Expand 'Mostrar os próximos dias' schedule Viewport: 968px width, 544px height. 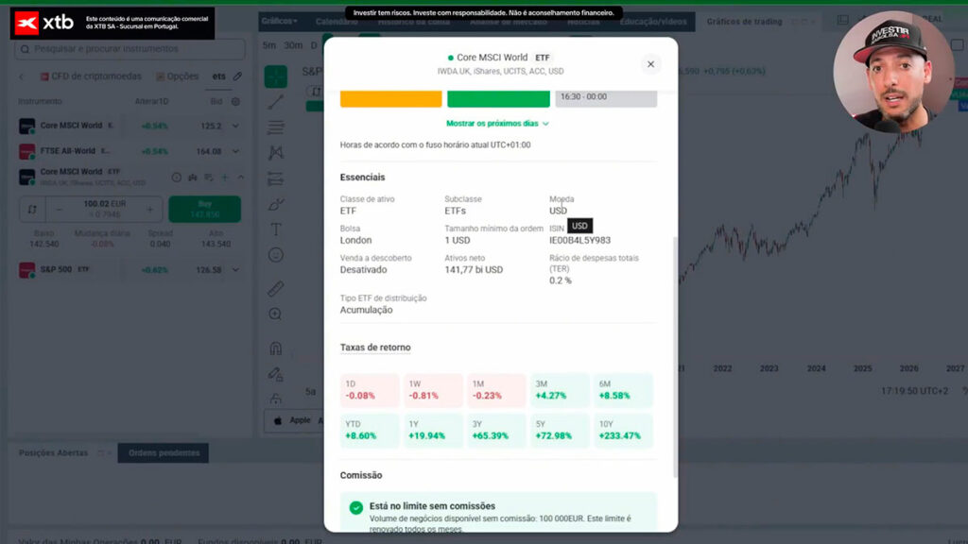click(497, 124)
